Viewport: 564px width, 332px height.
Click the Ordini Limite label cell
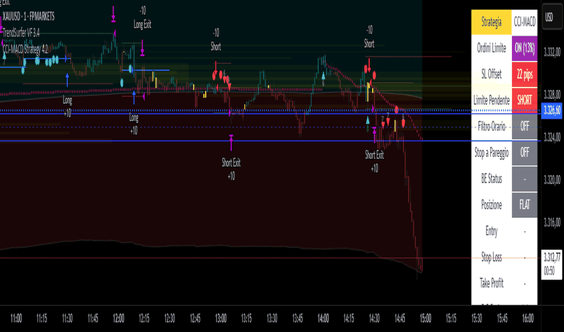(491, 48)
